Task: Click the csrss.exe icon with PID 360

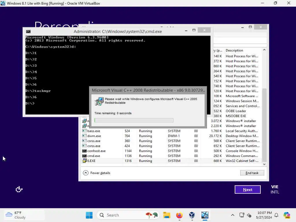Action: [84, 141]
